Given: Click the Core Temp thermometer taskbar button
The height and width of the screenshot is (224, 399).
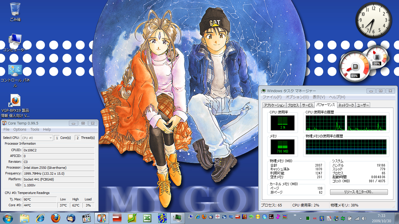Looking at the screenshot, I should click(x=102, y=218).
